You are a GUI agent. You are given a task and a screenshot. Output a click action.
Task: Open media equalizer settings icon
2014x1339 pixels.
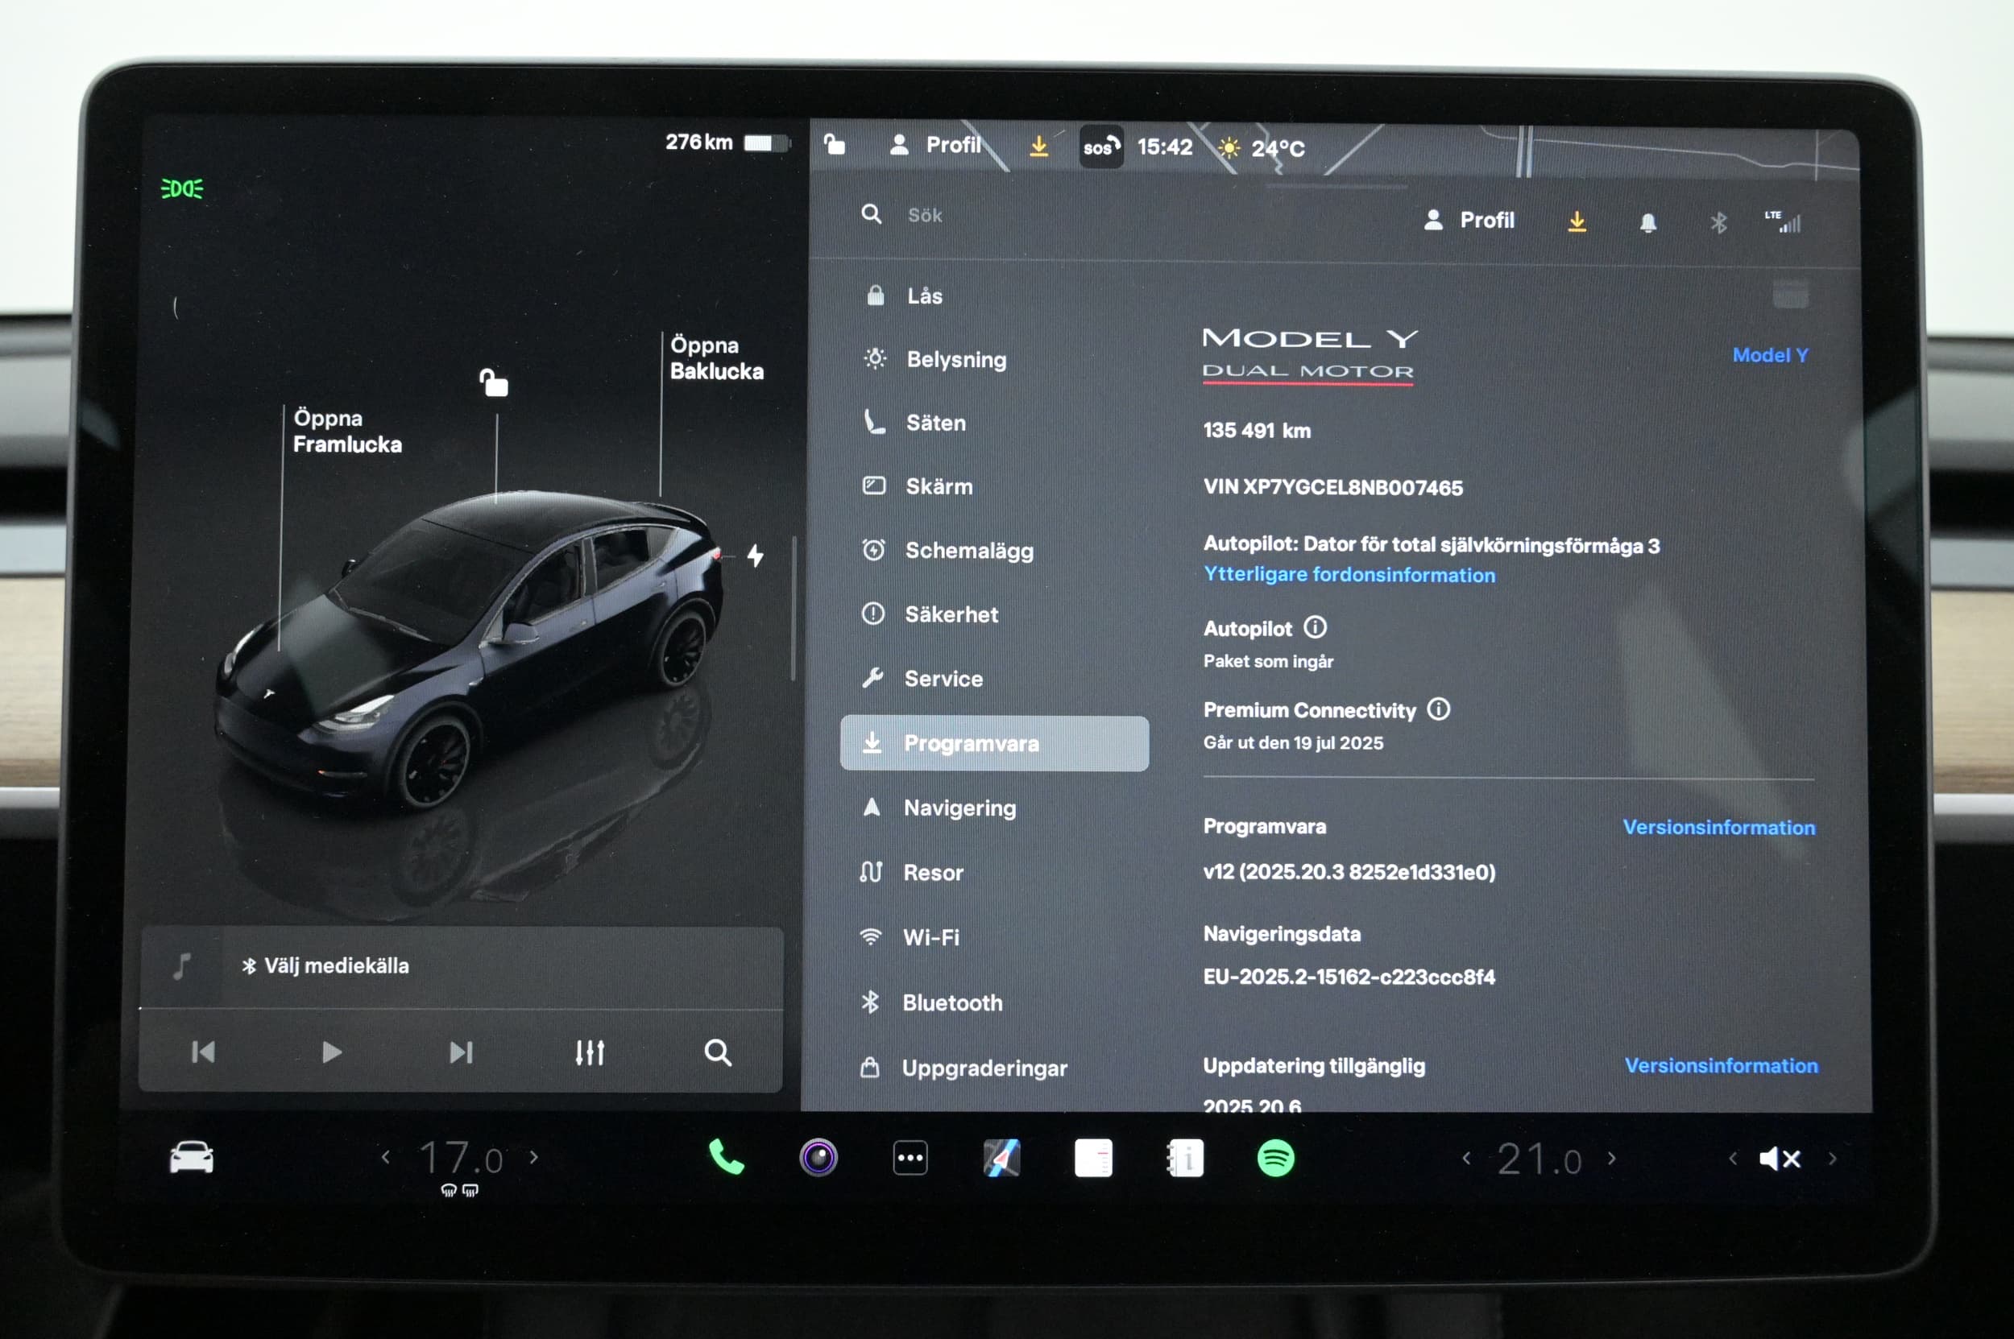[590, 1052]
